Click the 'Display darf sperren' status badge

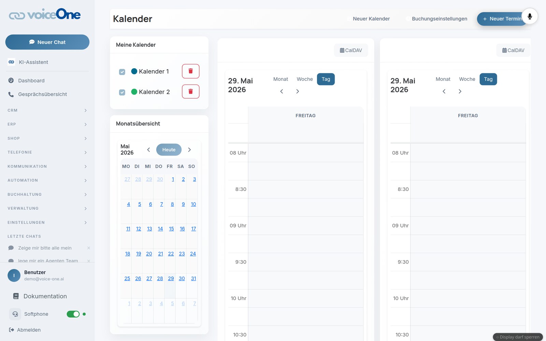point(518,337)
